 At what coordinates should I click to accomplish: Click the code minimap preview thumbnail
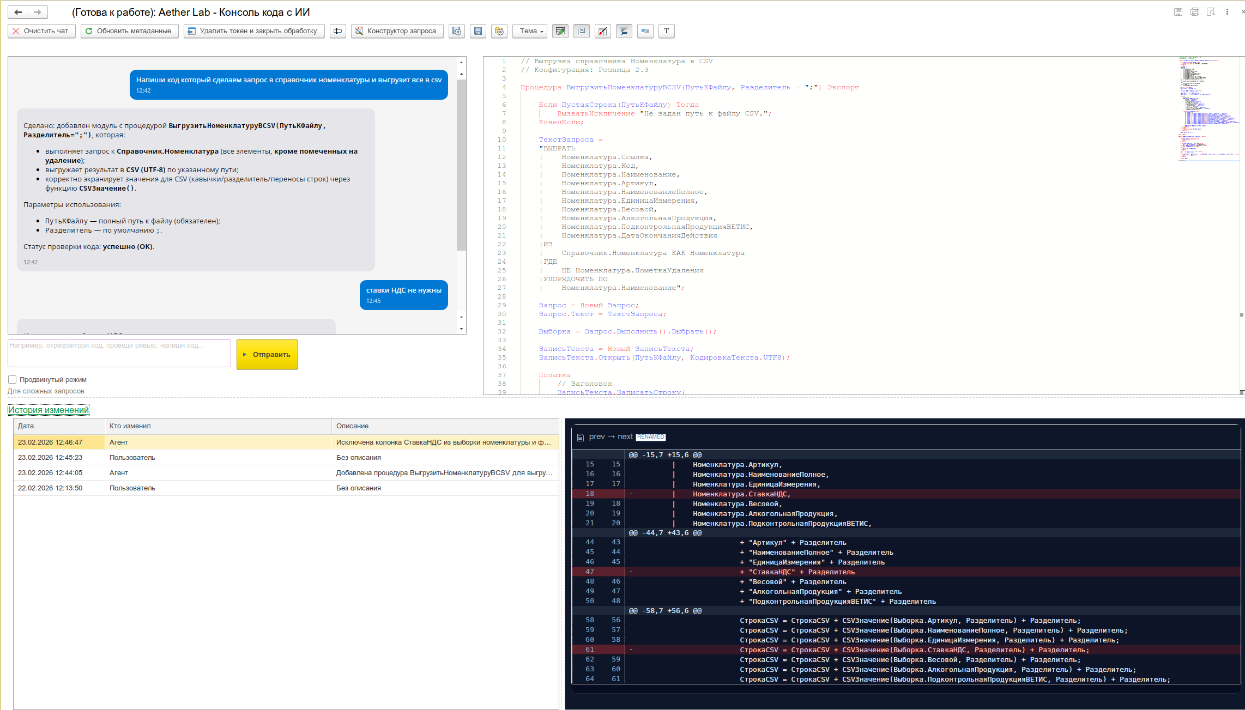(1207, 109)
